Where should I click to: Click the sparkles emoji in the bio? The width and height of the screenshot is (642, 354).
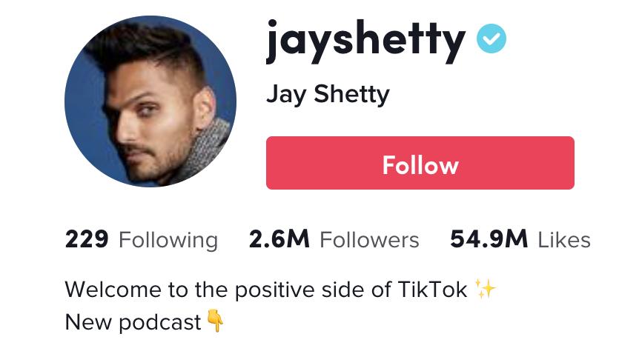[x=485, y=289]
